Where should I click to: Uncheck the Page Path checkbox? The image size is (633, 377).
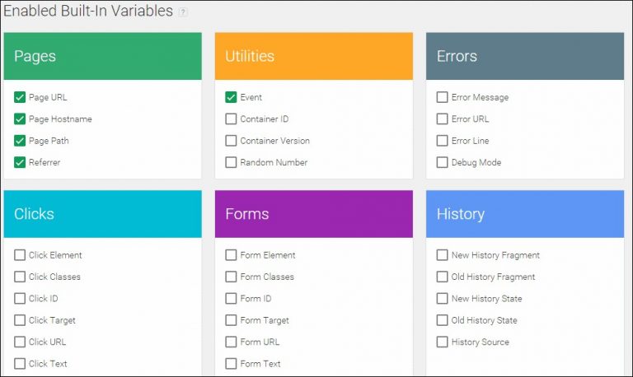[20, 141]
